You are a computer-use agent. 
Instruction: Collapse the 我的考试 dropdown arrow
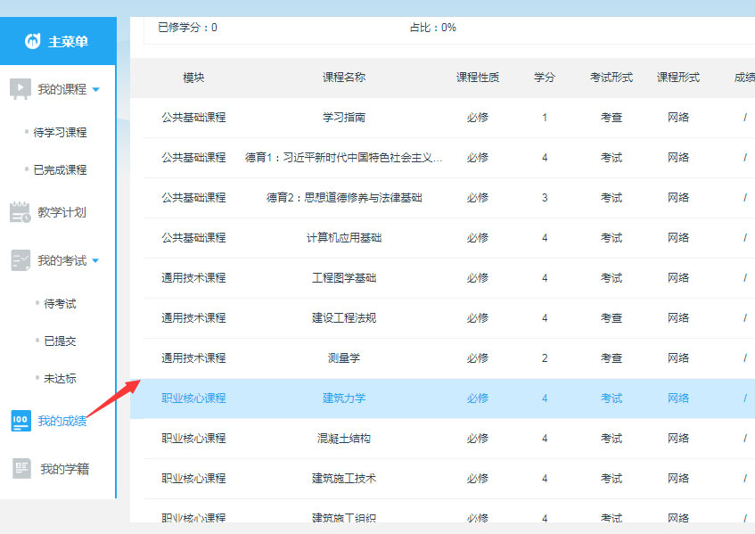click(x=96, y=261)
